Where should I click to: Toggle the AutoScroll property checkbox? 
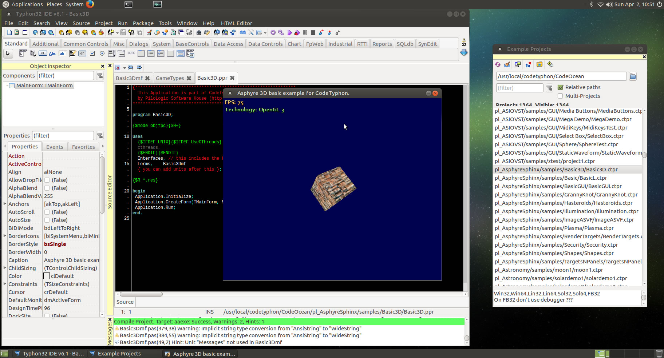click(x=47, y=212)
